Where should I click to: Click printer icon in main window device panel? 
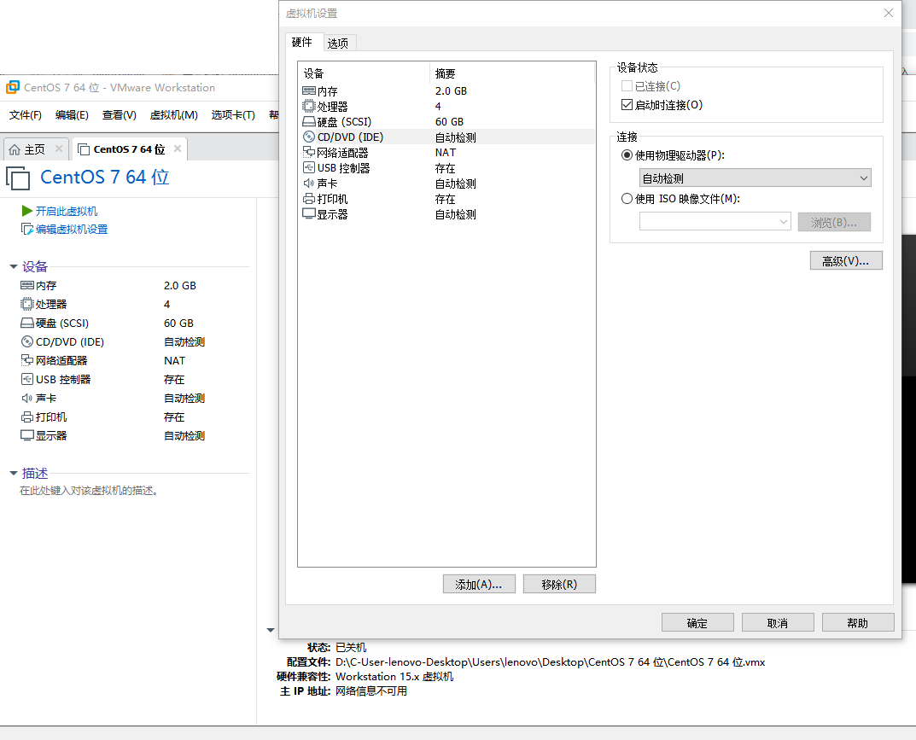pos(27,417)
